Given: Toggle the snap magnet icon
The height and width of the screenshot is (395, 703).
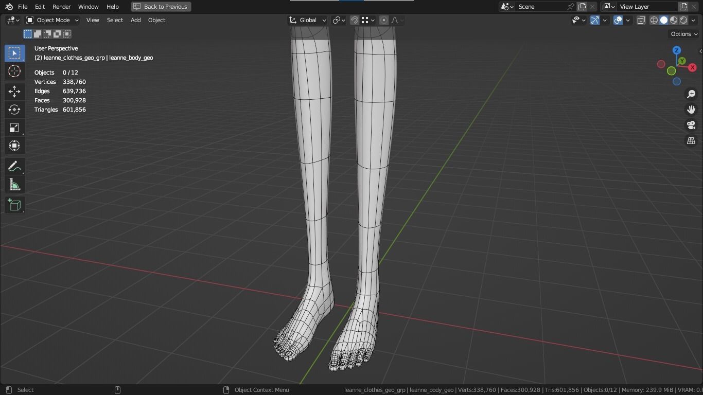Looking at the screenshot, I should [x=354, y=20].
